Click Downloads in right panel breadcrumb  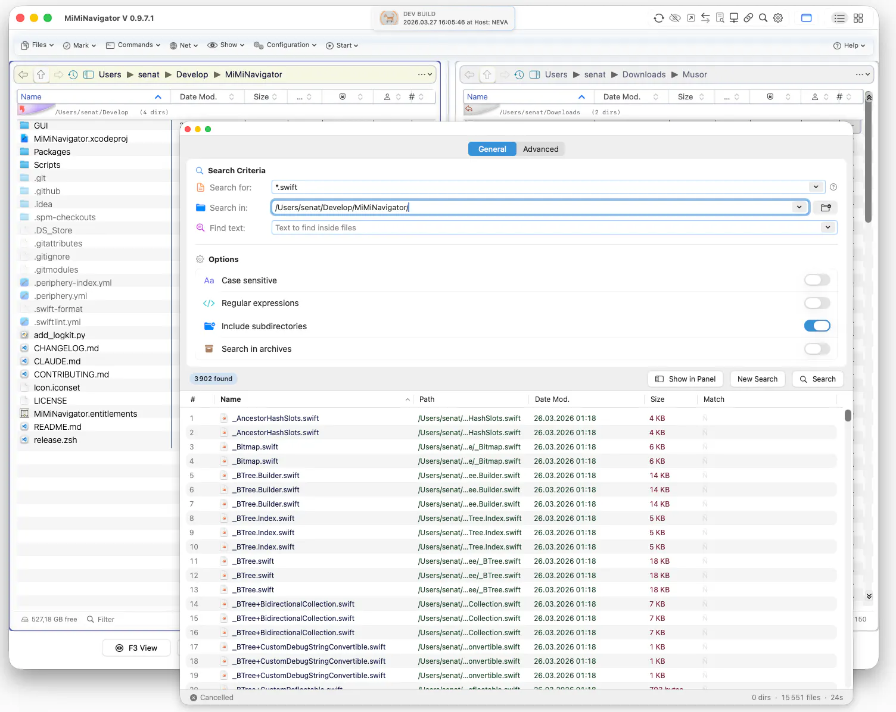click(644, 74)
